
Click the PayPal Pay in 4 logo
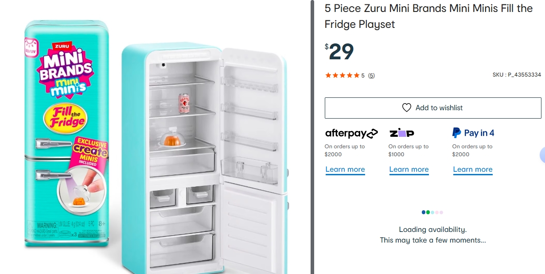[x=473, y=133]
